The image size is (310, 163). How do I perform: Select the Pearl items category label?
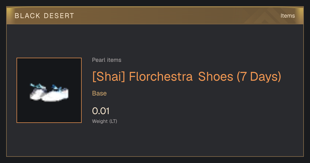coord(107,60)
